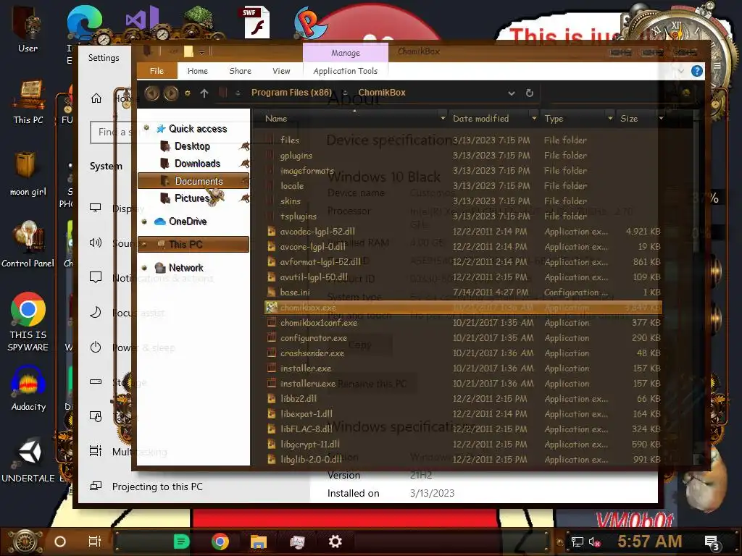Select the base.ini file row
742x556 pixels.
(x=464, y=292)
